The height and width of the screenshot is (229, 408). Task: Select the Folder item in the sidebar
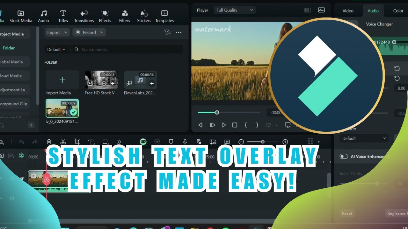[9, 48]
